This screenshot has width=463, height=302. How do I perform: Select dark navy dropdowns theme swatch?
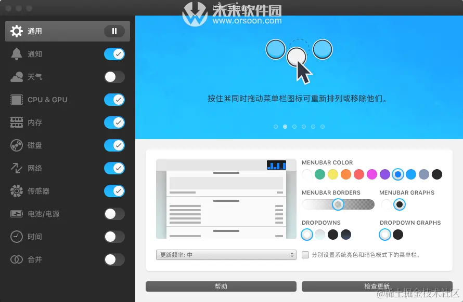(x=346, y=235)
